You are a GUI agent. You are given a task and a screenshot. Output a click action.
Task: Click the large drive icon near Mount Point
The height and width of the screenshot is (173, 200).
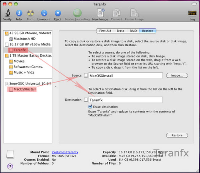(10, 154)
